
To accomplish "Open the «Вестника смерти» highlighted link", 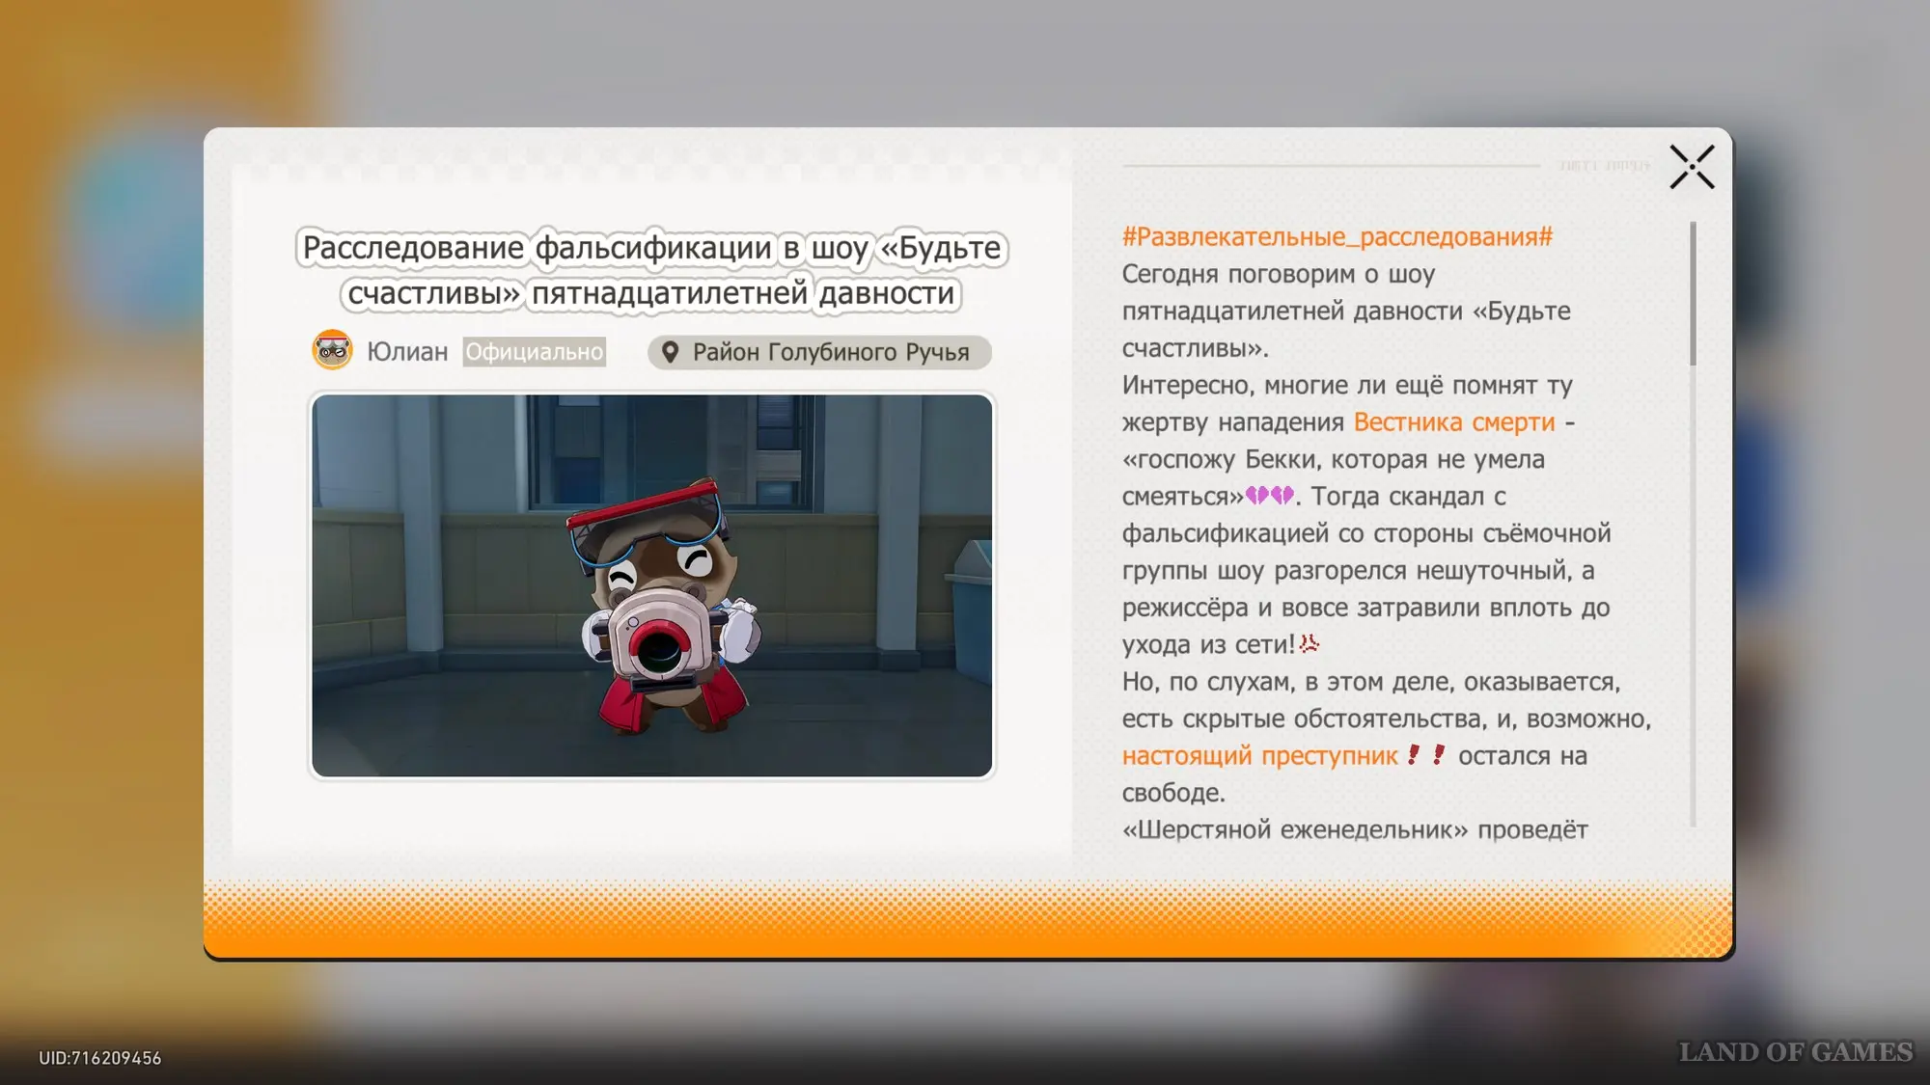I will [1453, 422].
